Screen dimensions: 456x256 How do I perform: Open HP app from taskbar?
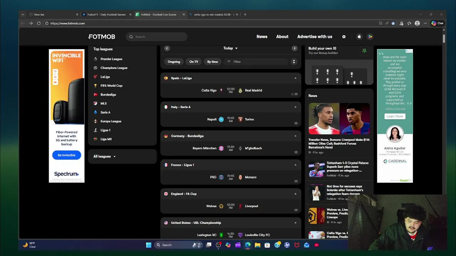coord(287,245)
